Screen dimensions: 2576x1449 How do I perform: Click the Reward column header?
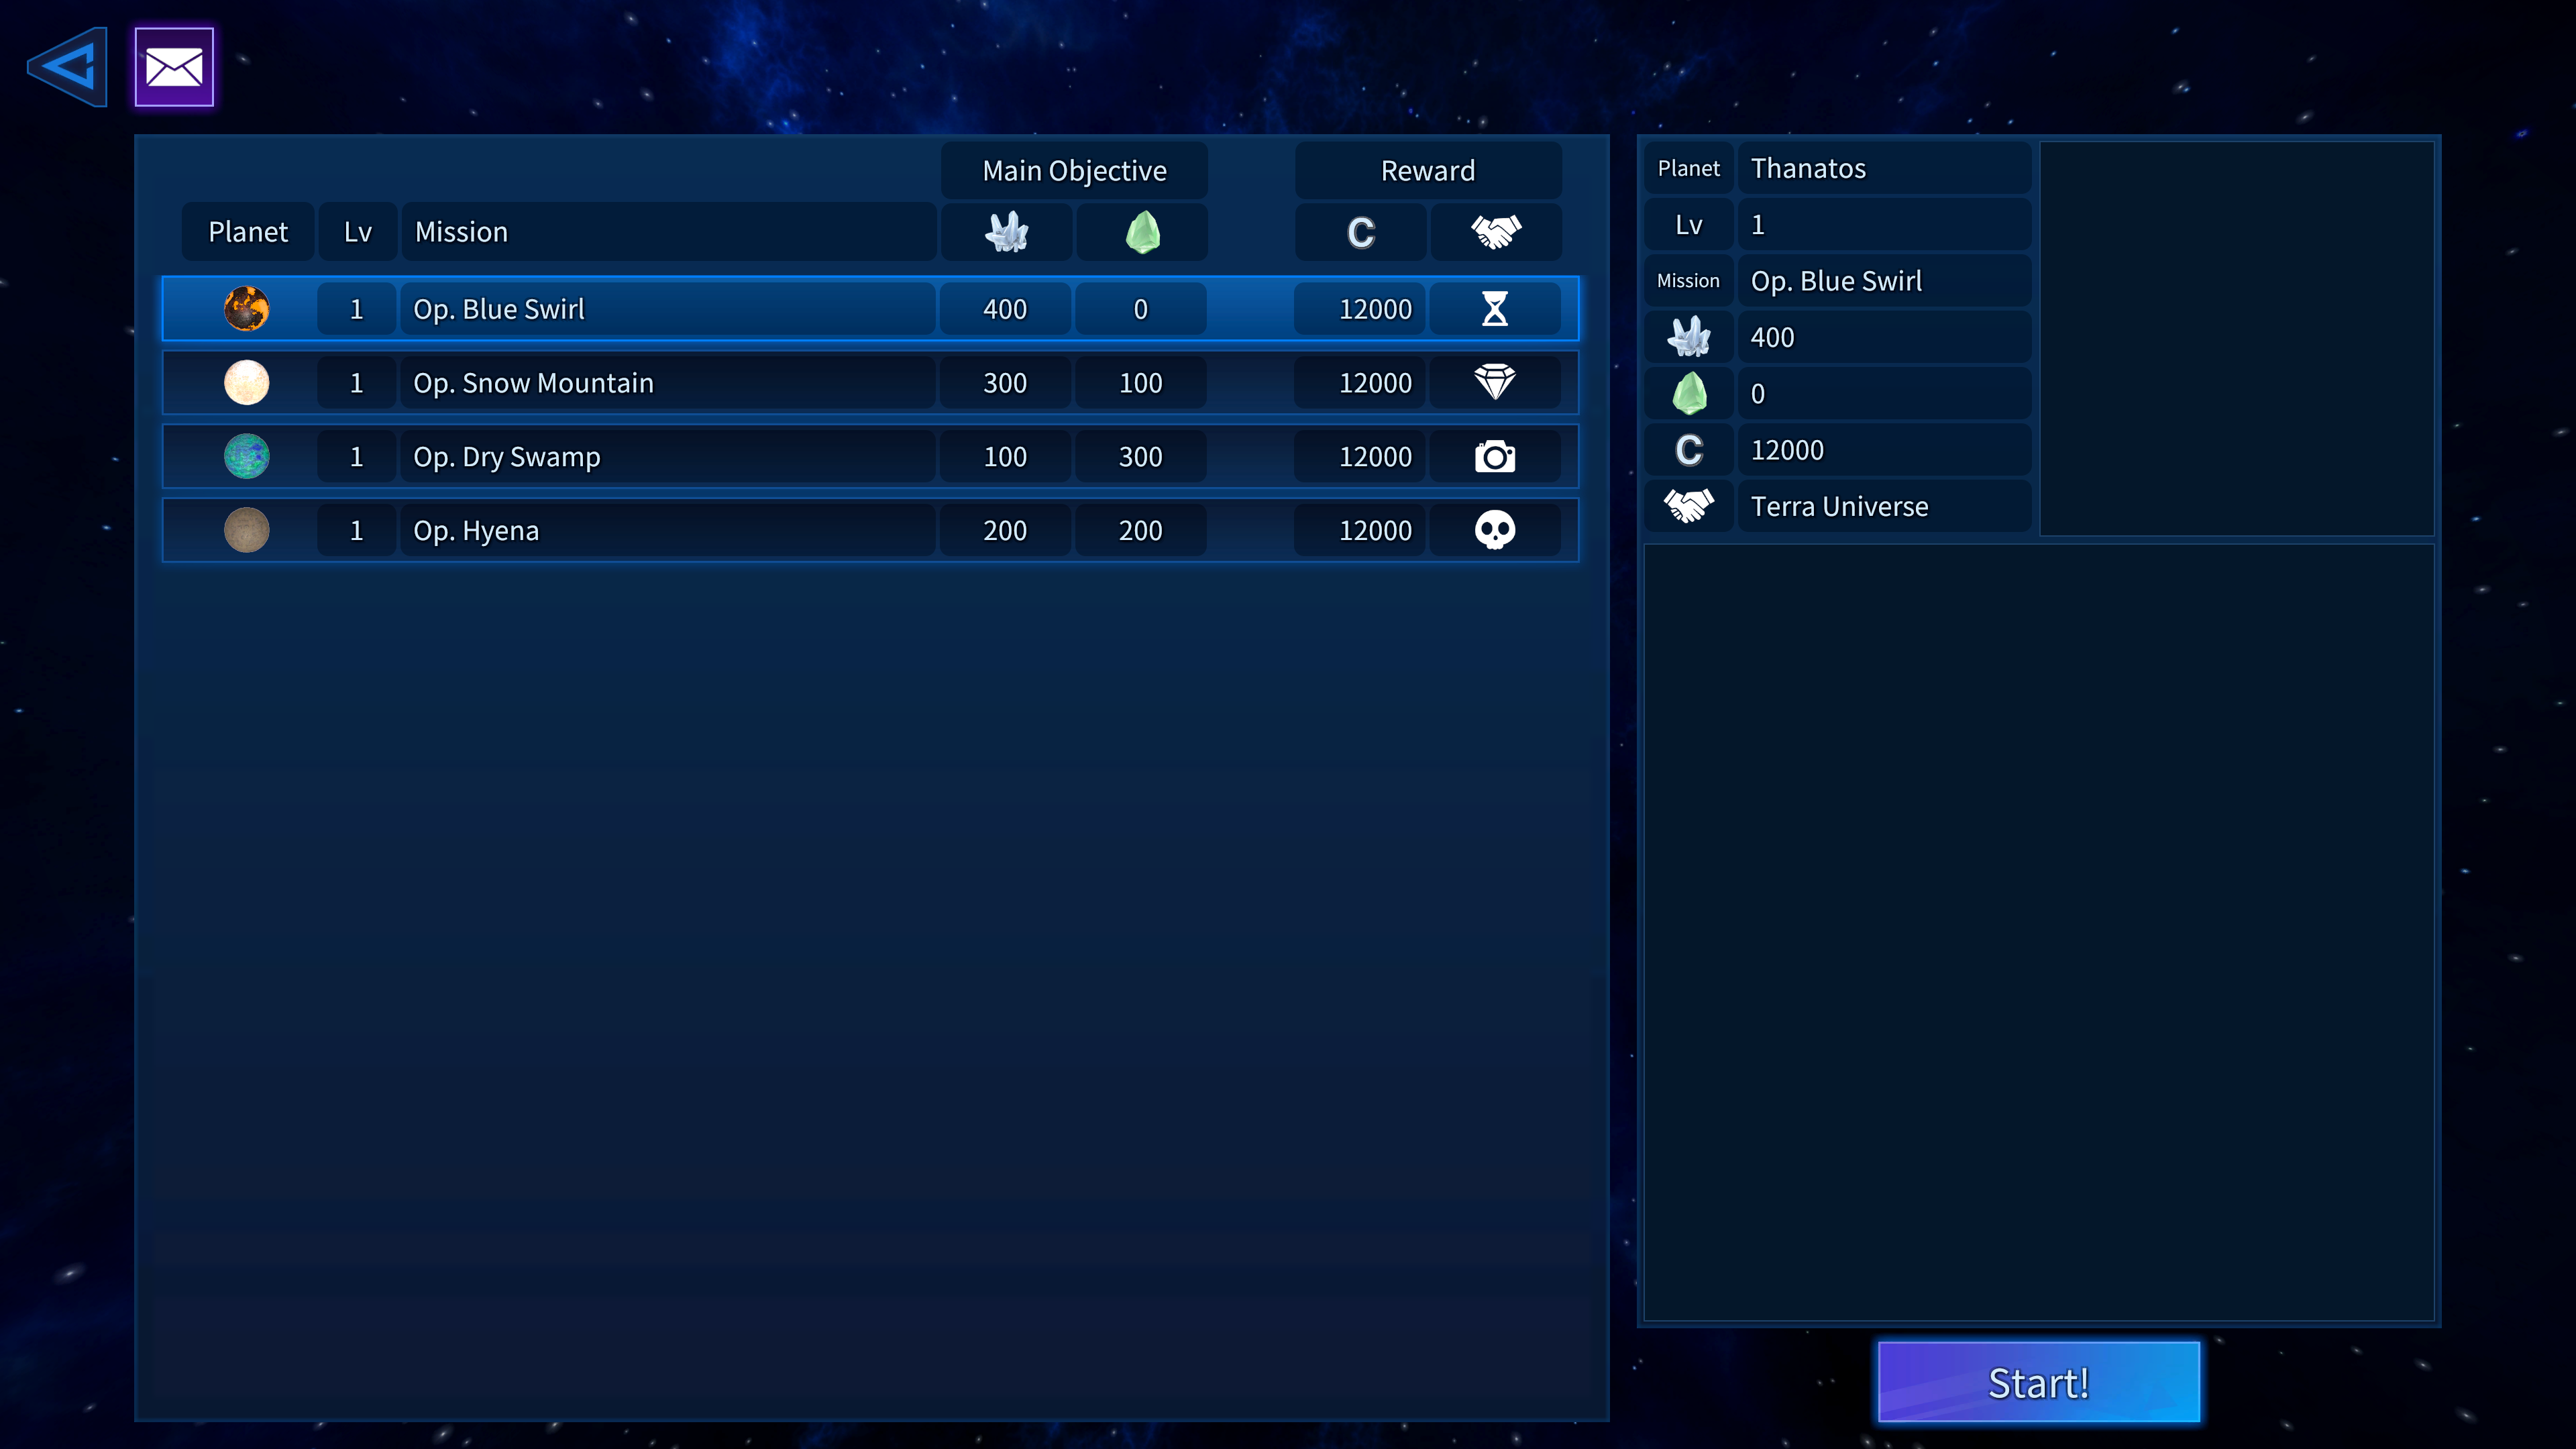(x=1427, y=171)
